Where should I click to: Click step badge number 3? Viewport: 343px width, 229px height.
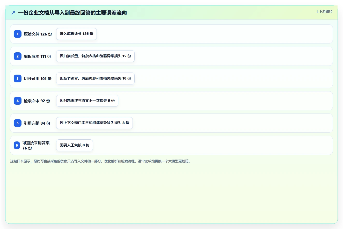pyautogui.click(x=18, y=78)
